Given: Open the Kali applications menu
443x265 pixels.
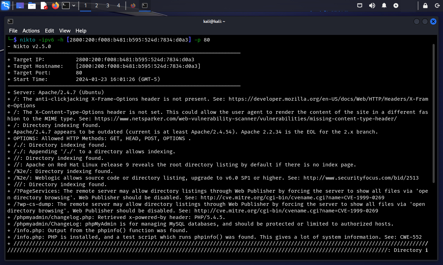Looking at the screenshot, I should tap(6, 6).
